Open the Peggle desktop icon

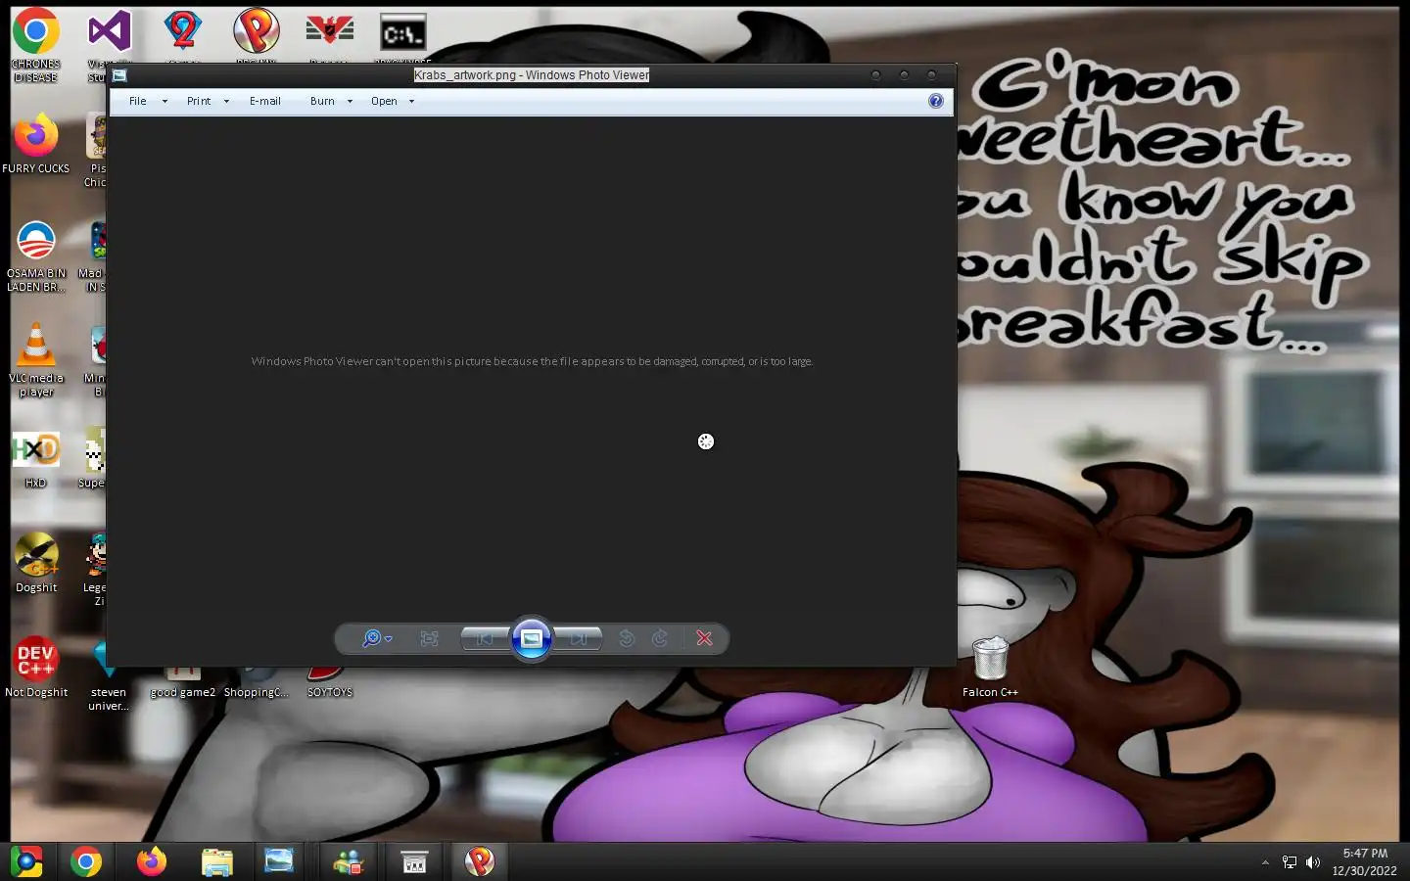pyautogui.click(x=257, y=31)
